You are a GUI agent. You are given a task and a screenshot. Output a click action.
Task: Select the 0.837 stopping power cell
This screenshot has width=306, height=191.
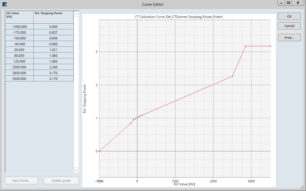coord(54,32)
